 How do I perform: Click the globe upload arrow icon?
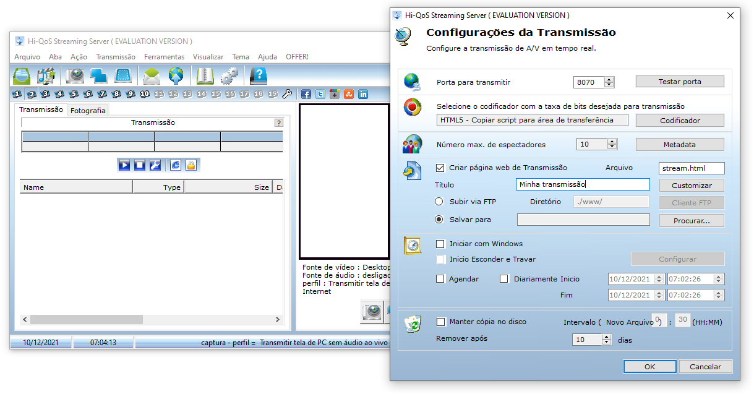[x=176, y=75]
